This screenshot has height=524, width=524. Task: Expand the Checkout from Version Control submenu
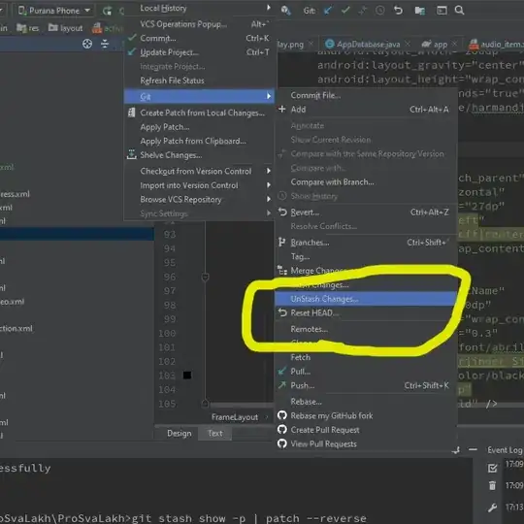click(200, 171)
